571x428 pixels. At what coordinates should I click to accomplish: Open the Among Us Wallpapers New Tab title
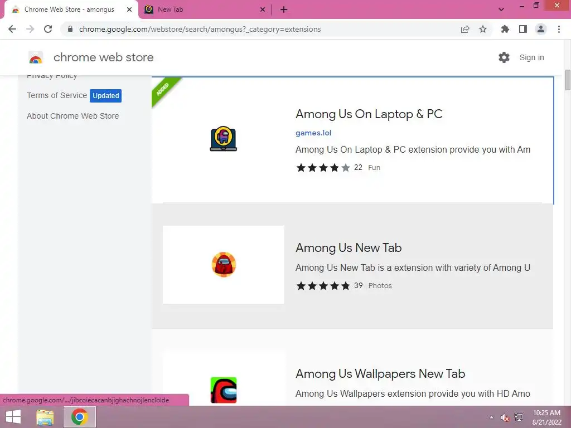pos(380,374)
